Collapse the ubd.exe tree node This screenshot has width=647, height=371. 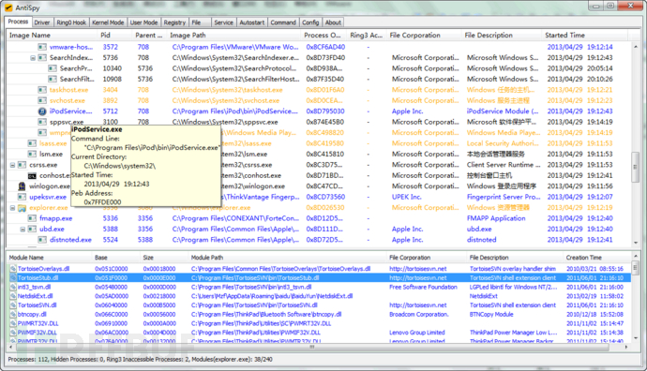(23, 230)
